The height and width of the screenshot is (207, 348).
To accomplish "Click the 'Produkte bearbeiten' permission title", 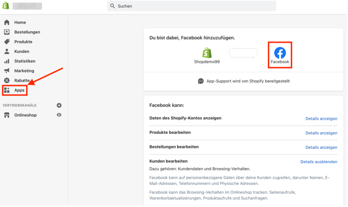I will (170, 132).
